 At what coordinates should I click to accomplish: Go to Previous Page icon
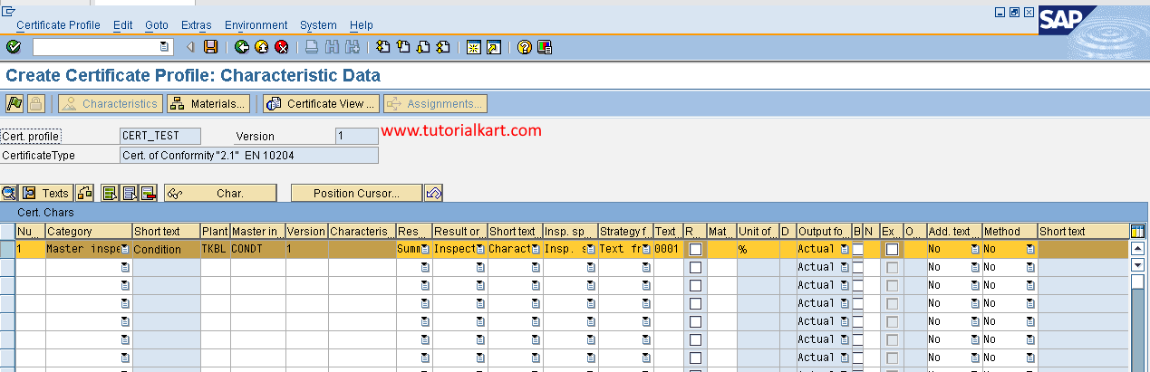pos(402,46)
